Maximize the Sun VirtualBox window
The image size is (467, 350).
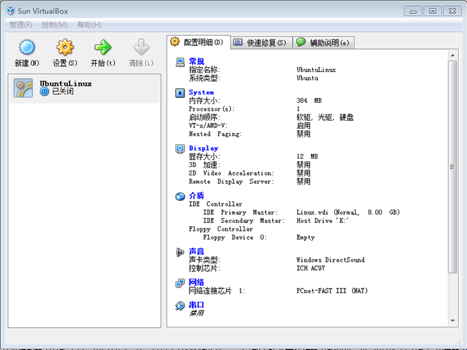point(432,11)
